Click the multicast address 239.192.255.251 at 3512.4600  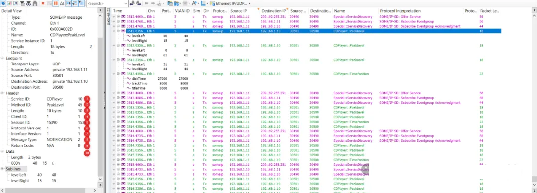click(273, 16)
